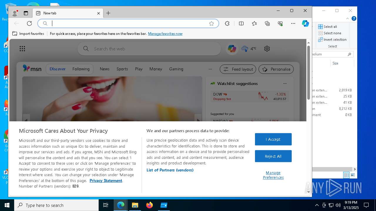Click the Personalise button
The height and width of the screenshot is (211, 376).
tap(276, 69)
